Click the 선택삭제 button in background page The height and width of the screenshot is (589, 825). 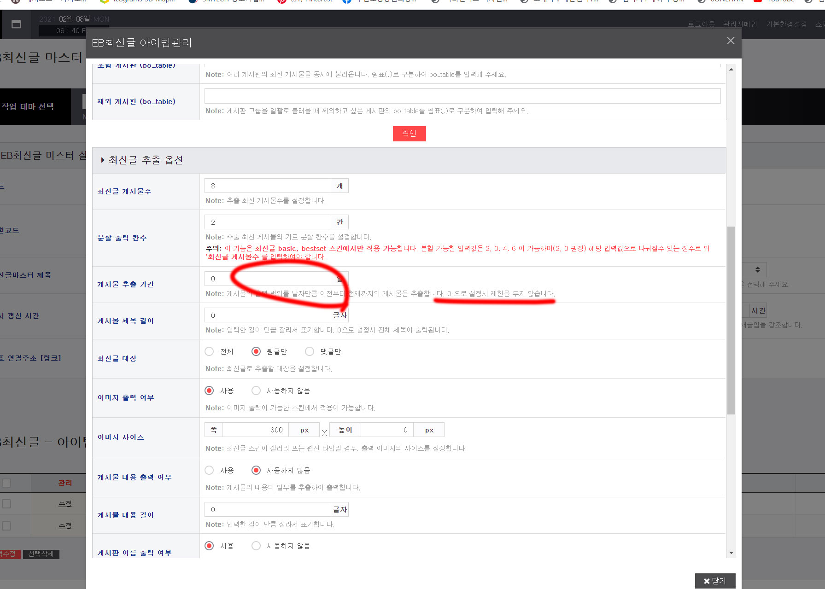pyautogui.click(x=41, y=554)
